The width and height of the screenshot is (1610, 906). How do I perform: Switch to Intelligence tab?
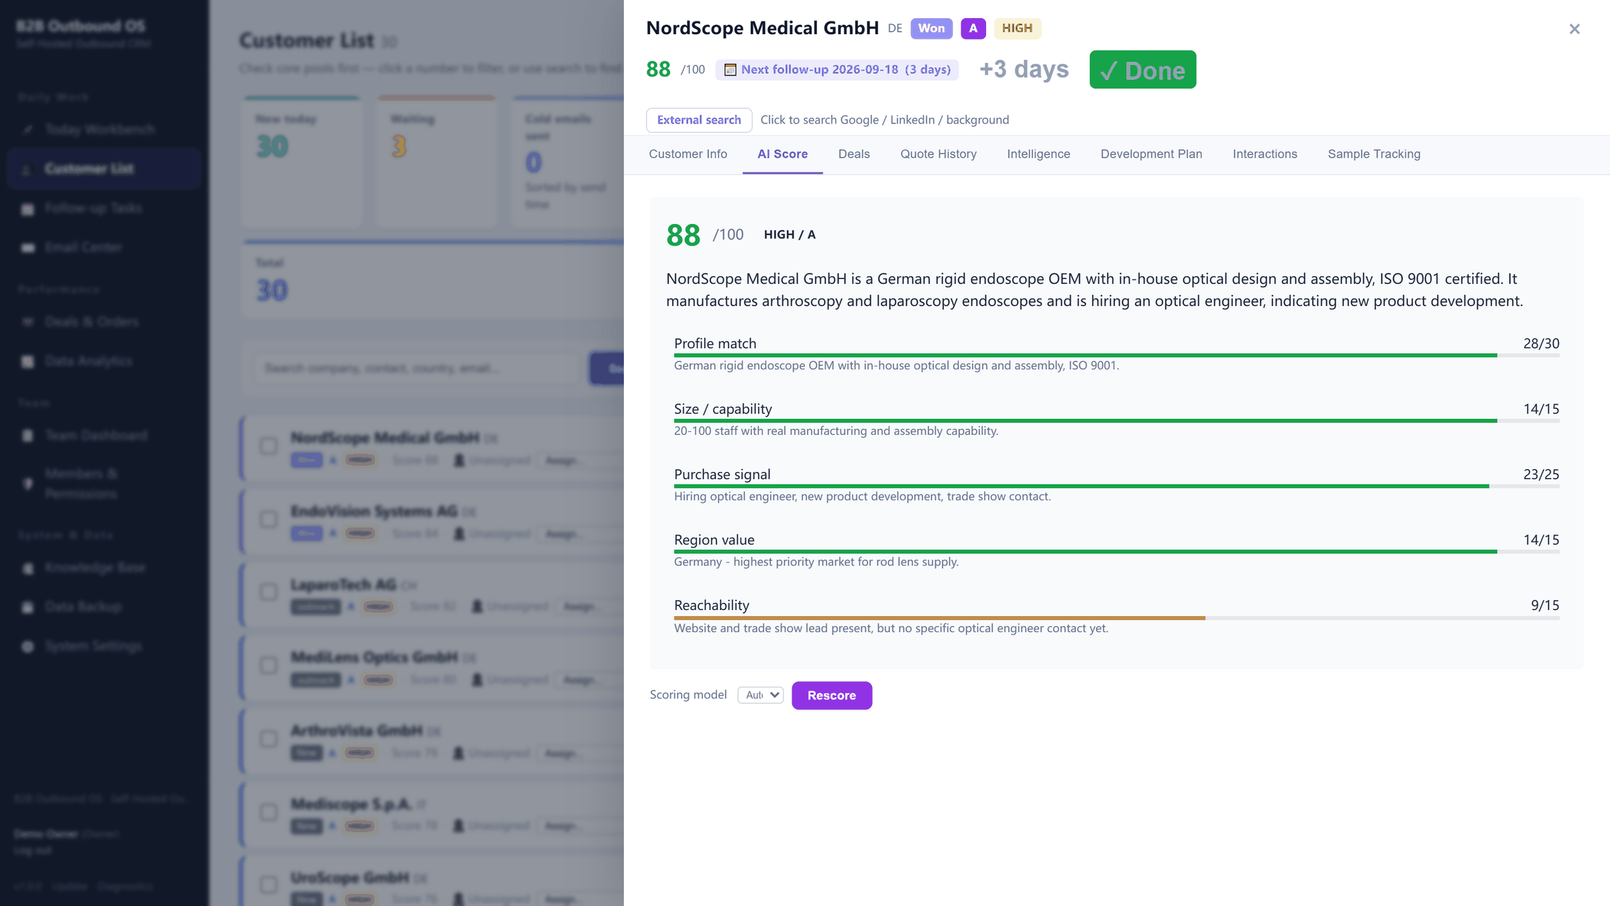coord(1038,154)
